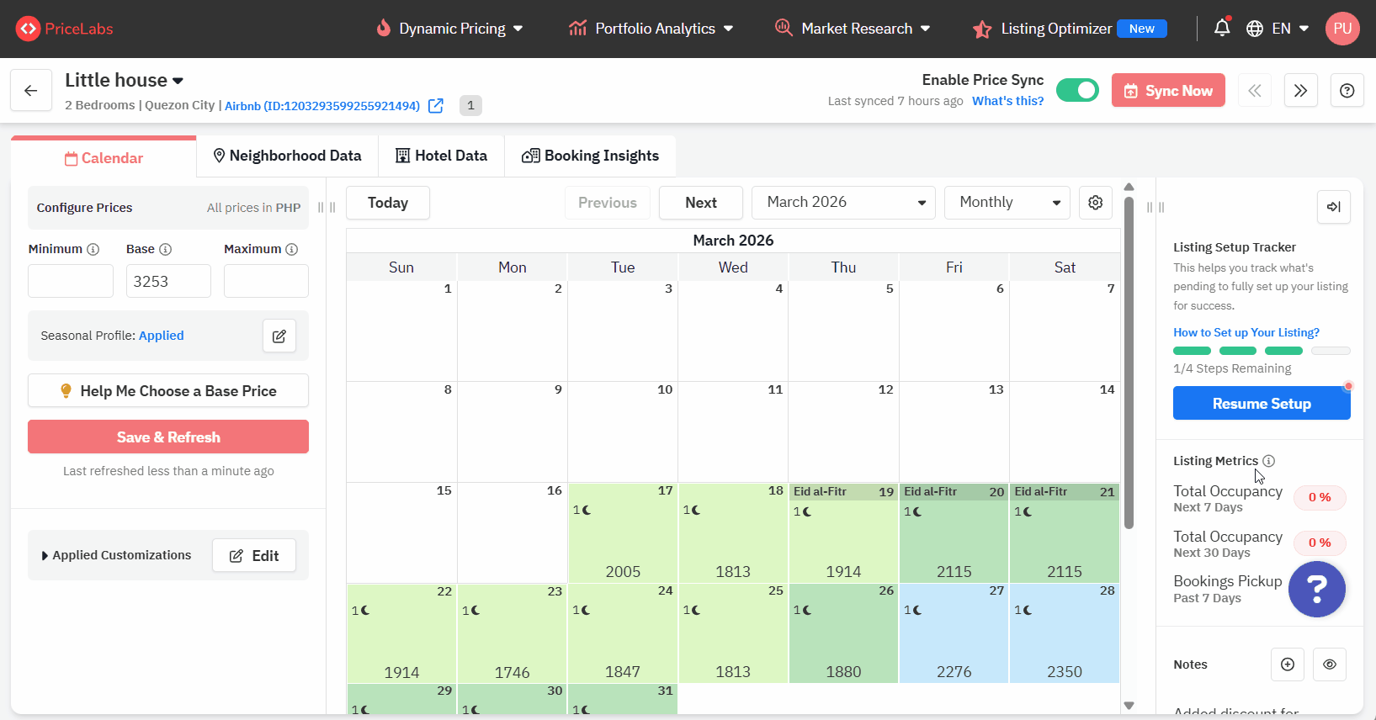
Task: Add a new note with plus icon
Action: (1287, 664)
